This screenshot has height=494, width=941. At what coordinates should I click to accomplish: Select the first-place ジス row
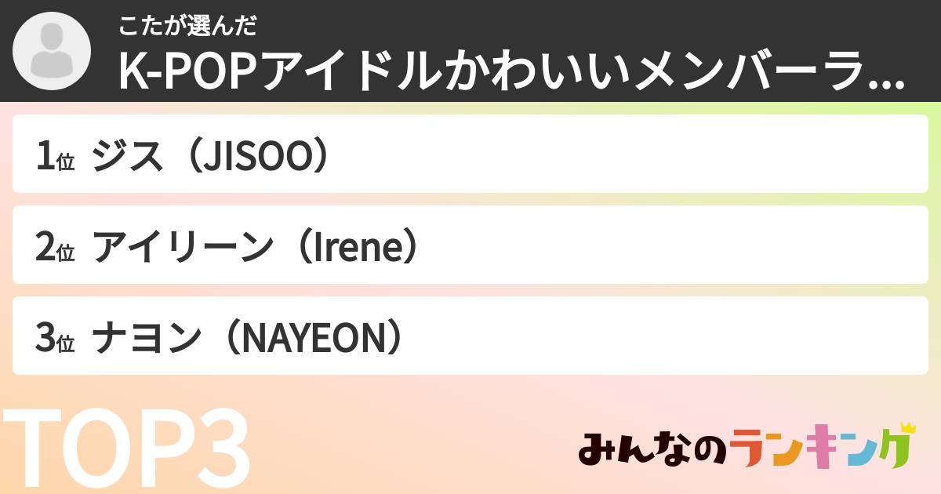pyautogui.click(x=470, y=154)
